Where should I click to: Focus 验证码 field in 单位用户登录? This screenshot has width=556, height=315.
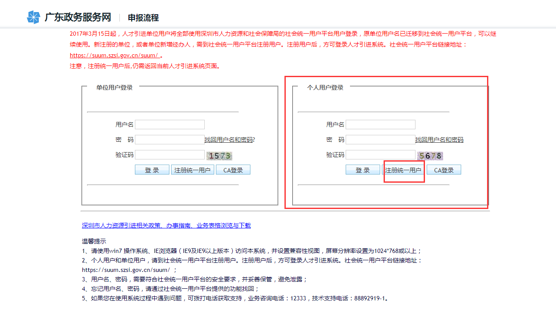pos(170,155)
